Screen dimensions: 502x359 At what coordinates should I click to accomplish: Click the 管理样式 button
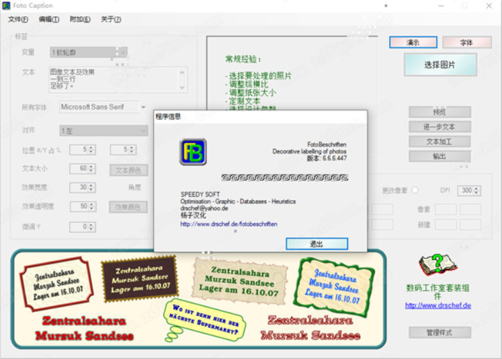(440, 332)
